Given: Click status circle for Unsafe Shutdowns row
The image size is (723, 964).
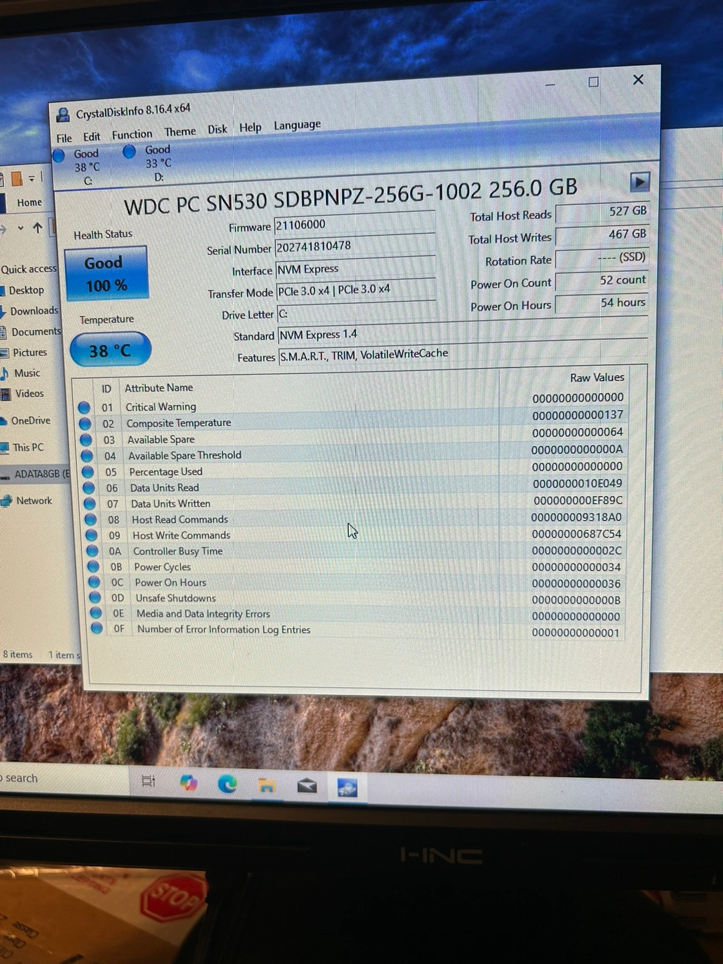Looking at the screenshot, I should pos(94,598).
